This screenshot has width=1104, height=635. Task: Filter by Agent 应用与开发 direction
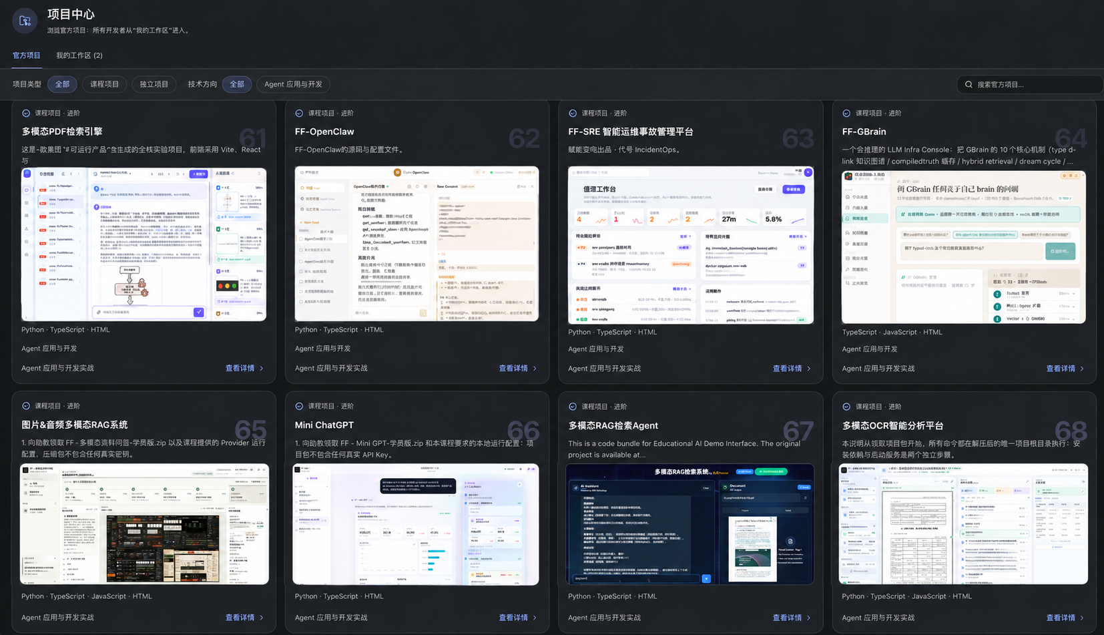(293, 84)
